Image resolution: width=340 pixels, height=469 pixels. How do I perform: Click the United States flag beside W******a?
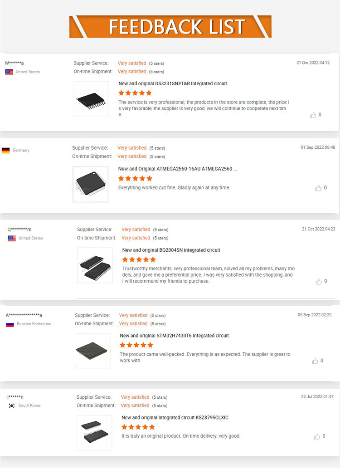click(9, 72)
